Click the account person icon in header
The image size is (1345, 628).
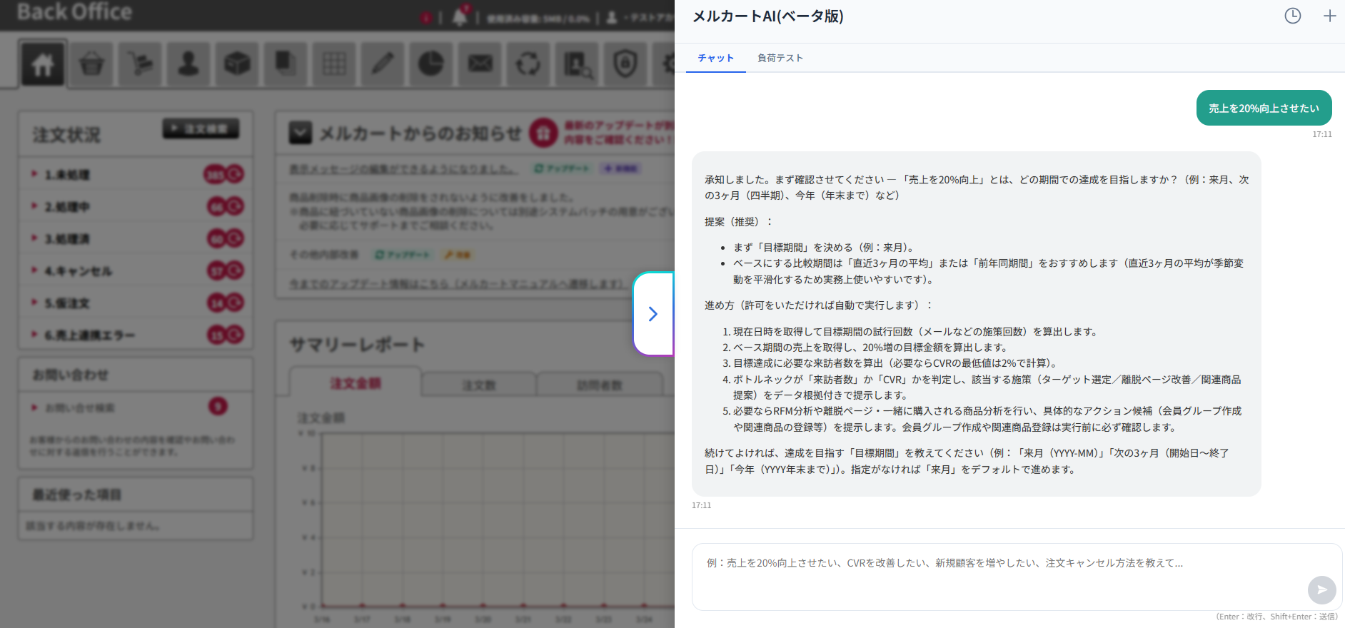(x=612, y=17)
